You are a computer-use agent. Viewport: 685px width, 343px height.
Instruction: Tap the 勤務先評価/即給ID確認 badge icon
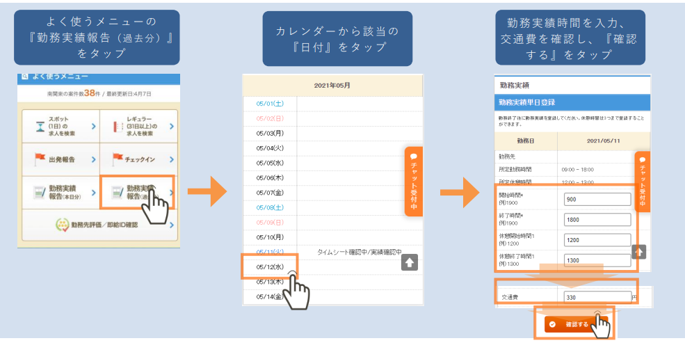click(62, 225)
